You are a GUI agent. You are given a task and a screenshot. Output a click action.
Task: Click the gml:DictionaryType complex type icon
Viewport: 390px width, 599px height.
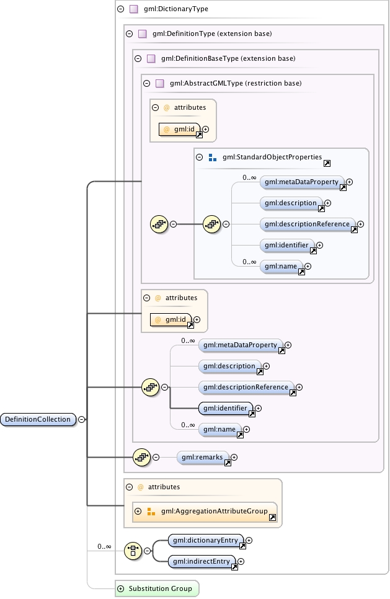134,9
